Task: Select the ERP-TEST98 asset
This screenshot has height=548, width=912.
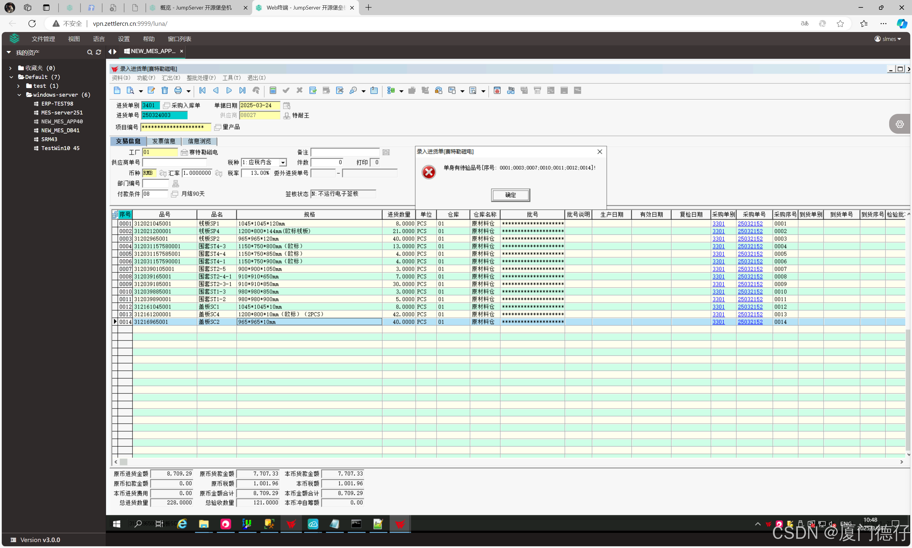Action: [57, 103]
